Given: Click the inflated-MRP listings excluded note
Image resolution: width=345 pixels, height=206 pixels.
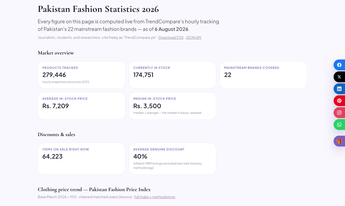Looking at the screenshot, I should tap(168, 166).
